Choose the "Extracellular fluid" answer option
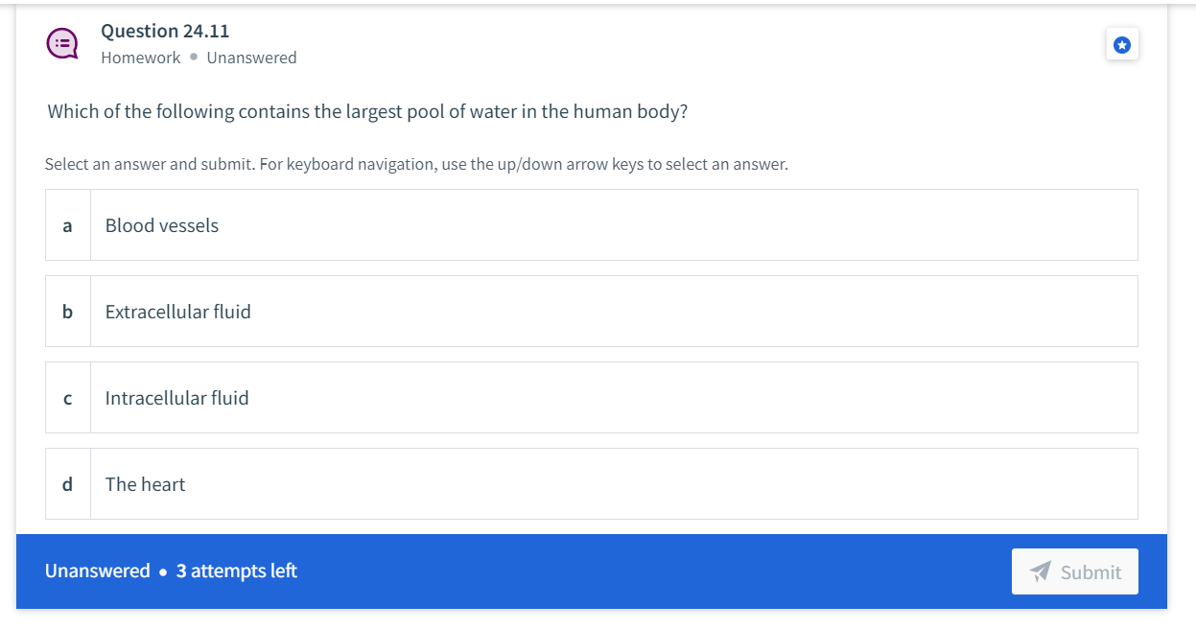 pyautogui.click(x=592, y=312)
